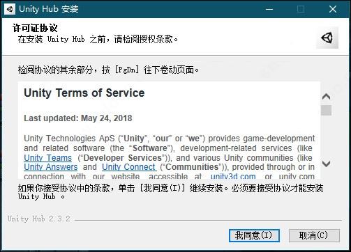351x252 pixels.
Task: Click the 我同意(I) agree button
Action: coord(254,235)
